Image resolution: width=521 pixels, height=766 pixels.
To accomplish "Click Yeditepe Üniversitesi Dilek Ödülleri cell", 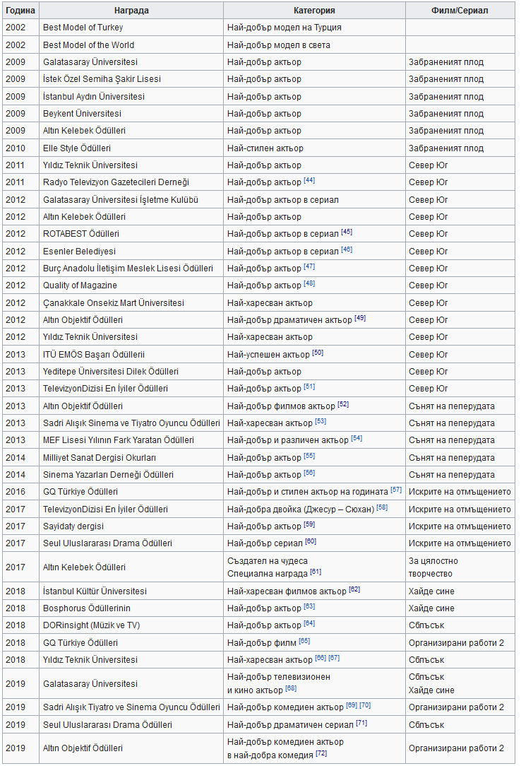I will [131, 371].
